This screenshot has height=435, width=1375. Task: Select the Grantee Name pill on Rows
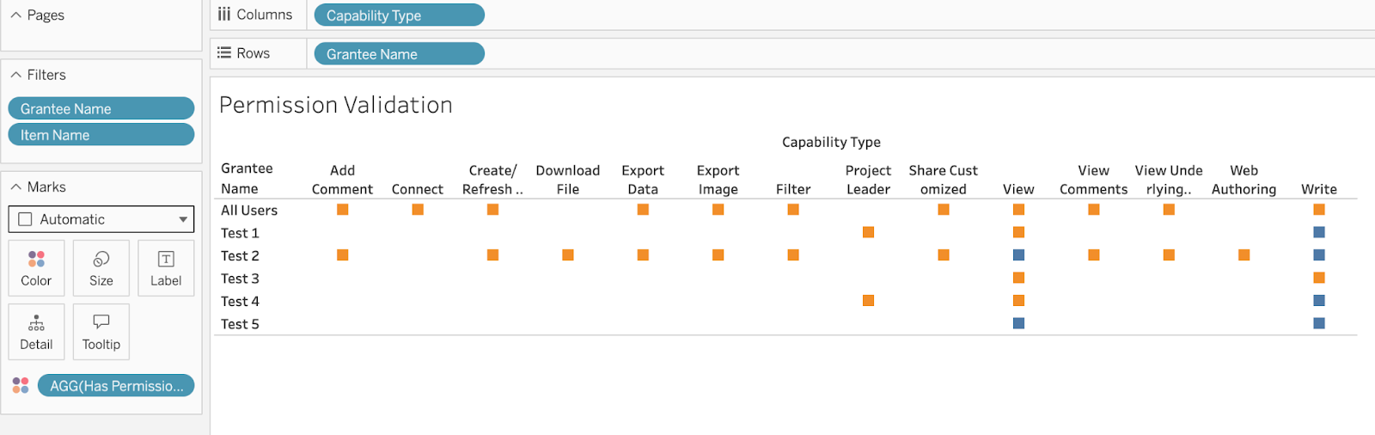click(x=400, y=54)
